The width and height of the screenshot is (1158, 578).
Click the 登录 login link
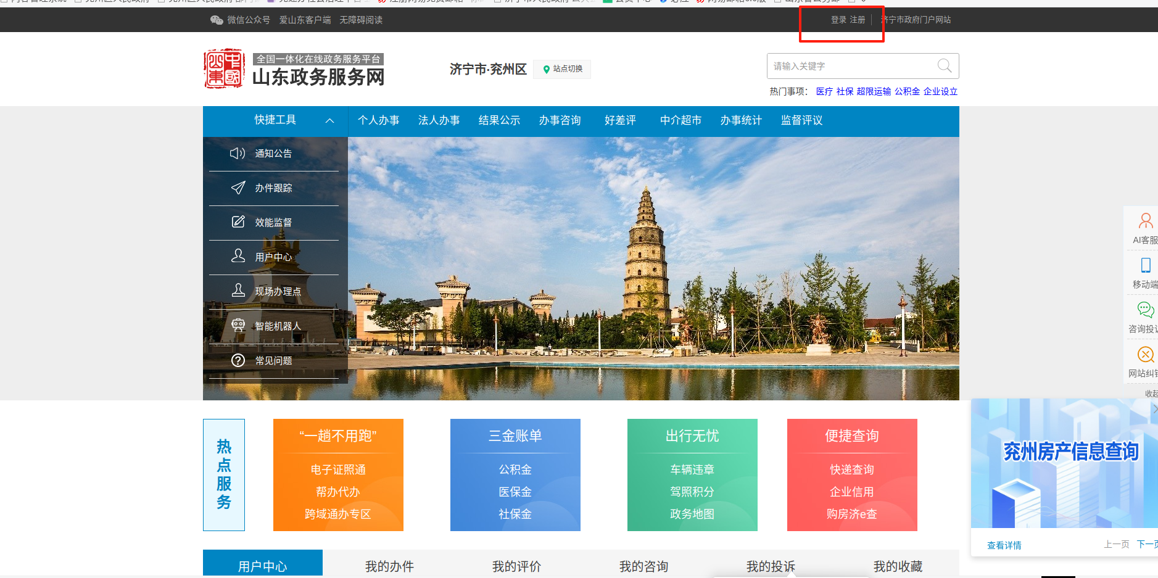pos(838,20)
